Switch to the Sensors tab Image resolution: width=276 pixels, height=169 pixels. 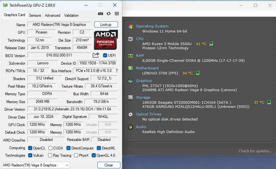coord(35,15)
